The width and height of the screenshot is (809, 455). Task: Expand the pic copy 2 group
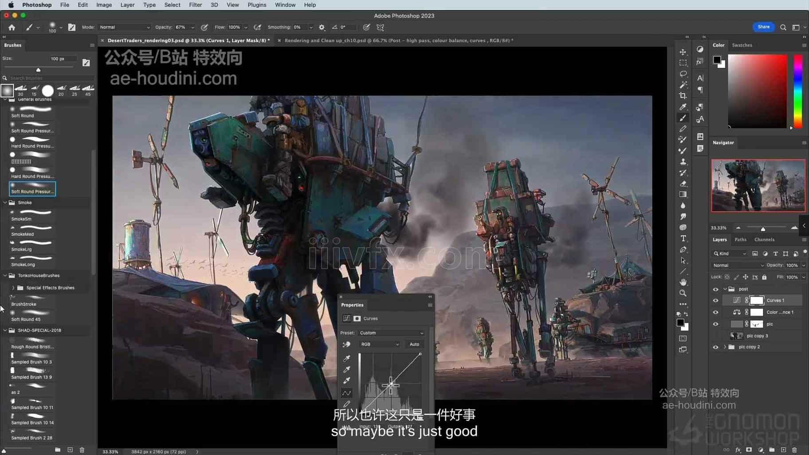point(725,347)
